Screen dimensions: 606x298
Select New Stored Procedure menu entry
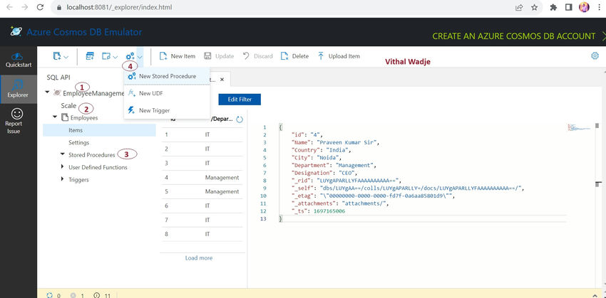click(x=167, y=76)
